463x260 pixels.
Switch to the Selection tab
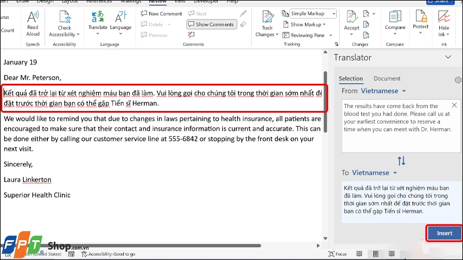351,79
